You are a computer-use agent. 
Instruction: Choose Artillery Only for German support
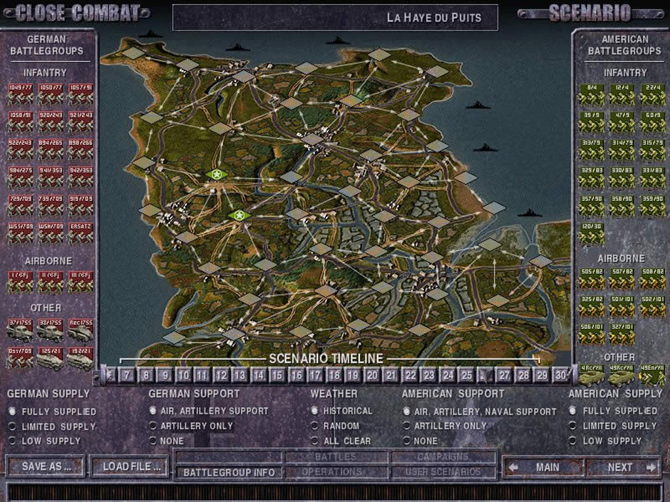click(154, 426)
